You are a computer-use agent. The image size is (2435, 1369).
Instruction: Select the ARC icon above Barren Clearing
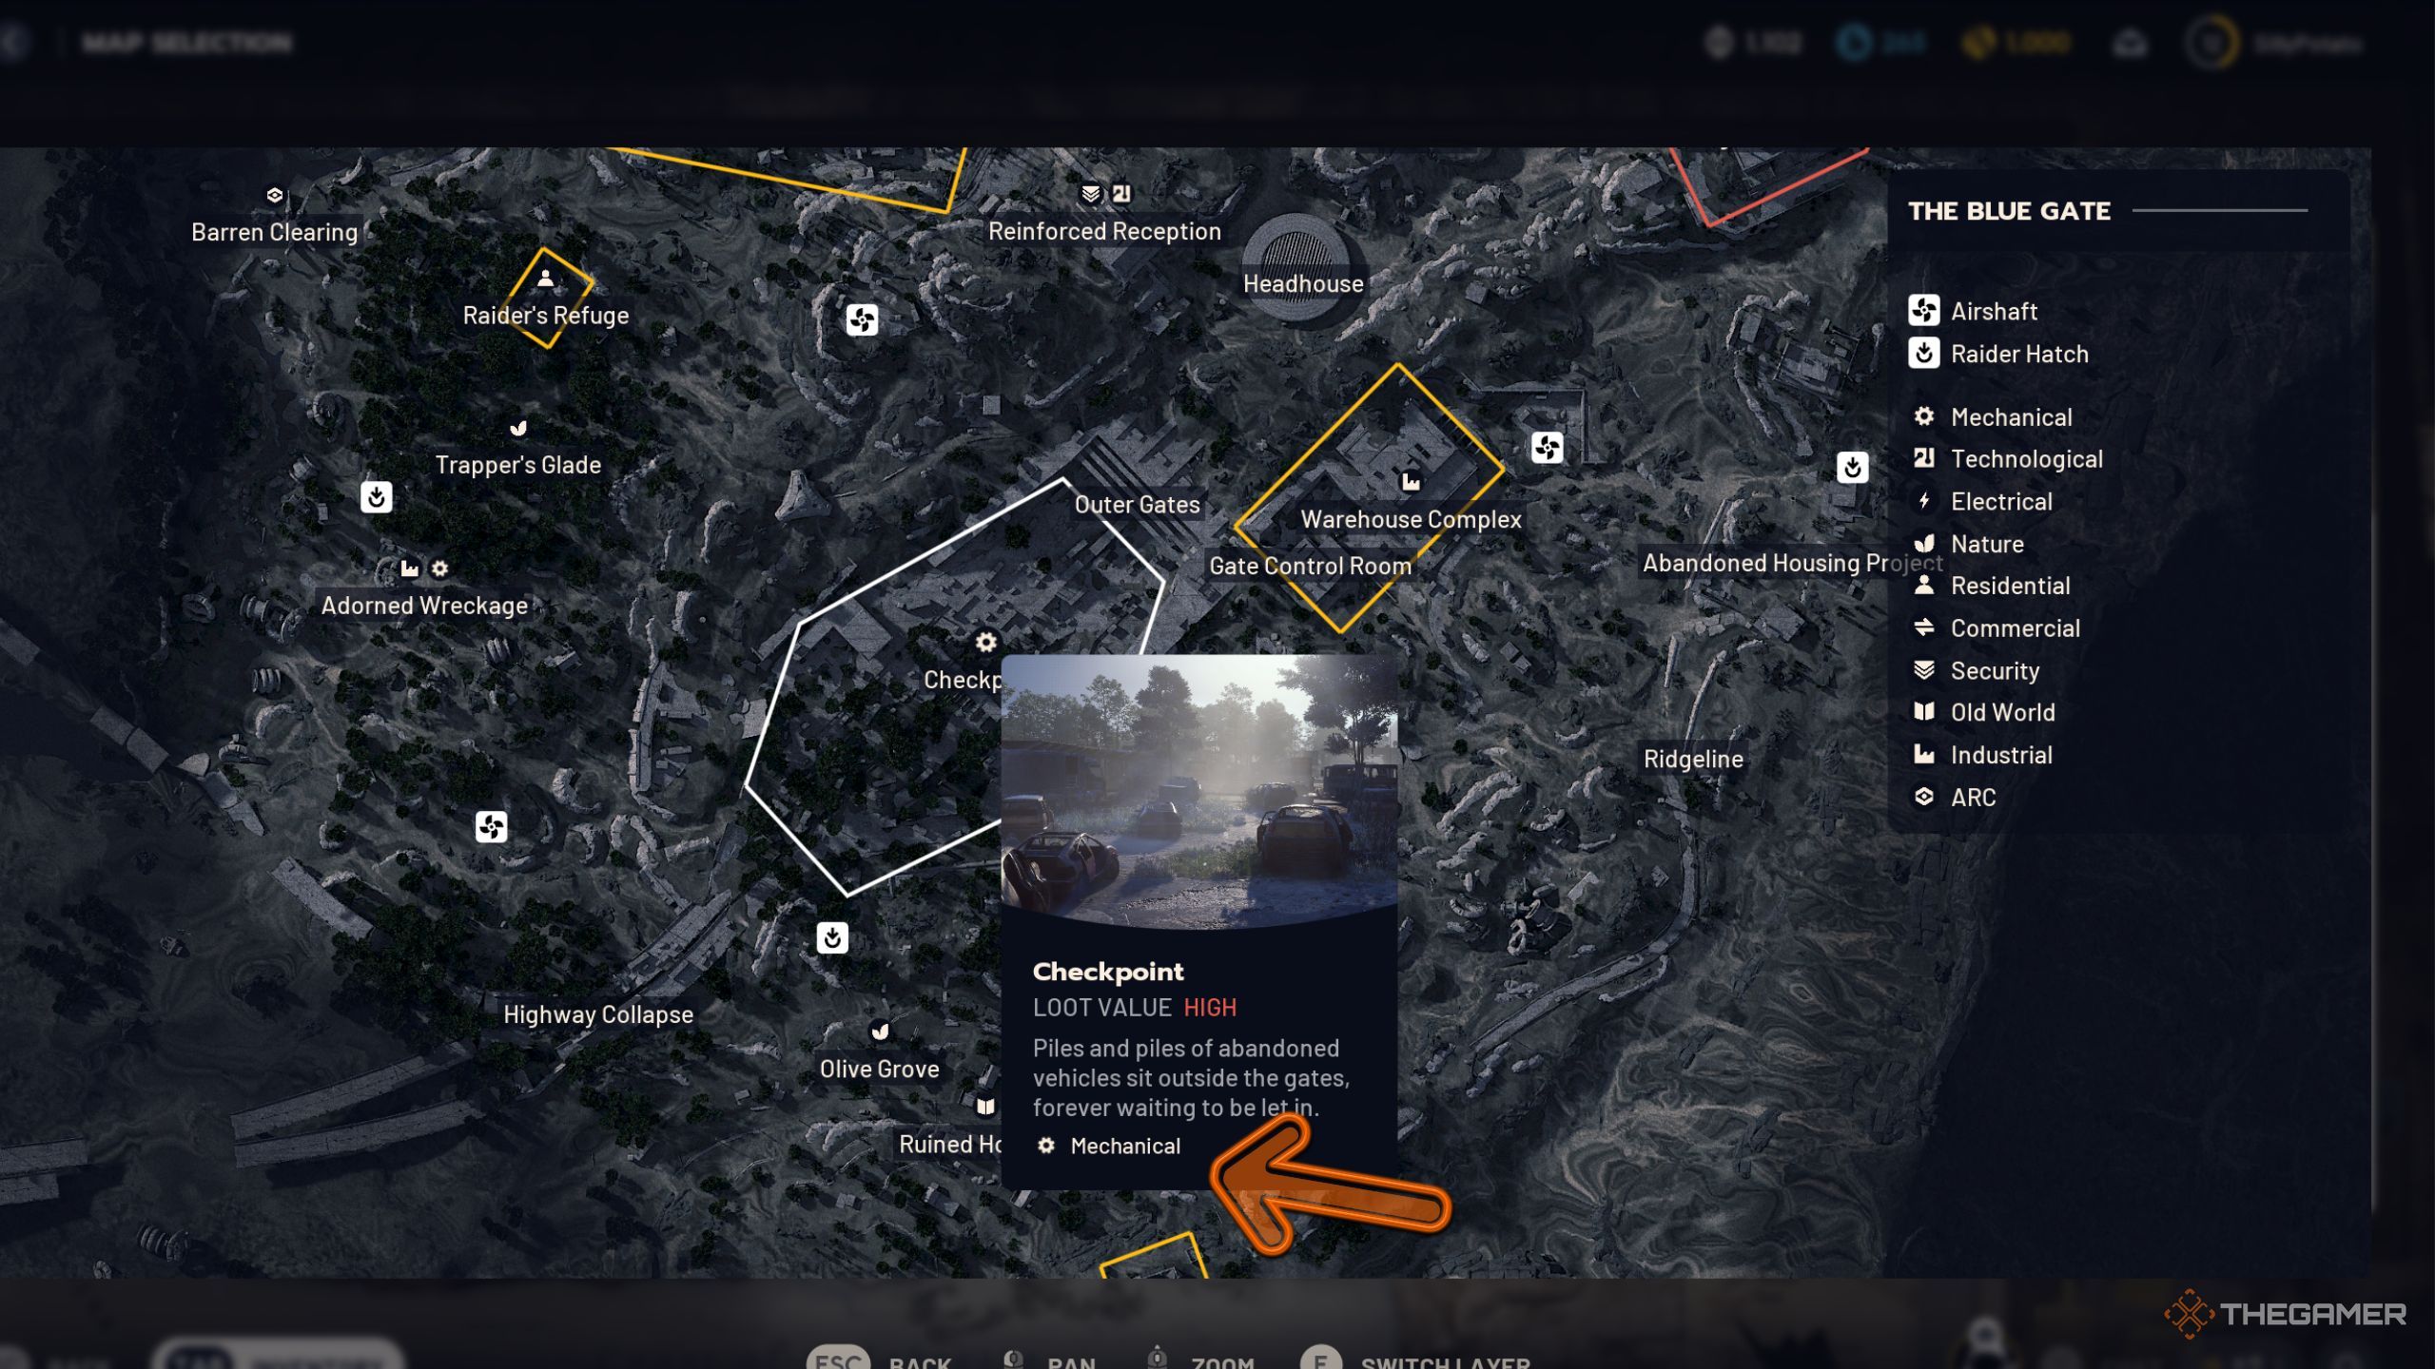pyautogui.click(x=275, y=195)
